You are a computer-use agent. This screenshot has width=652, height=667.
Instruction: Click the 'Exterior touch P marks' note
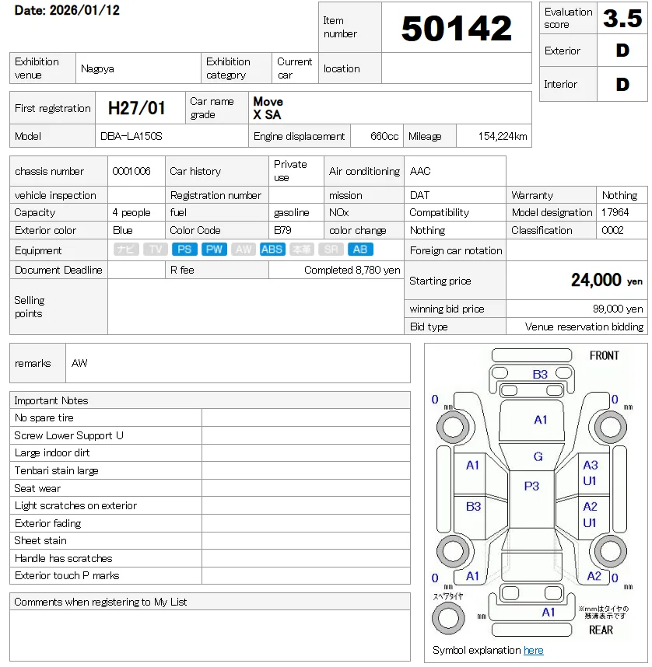tap(67, 575)
